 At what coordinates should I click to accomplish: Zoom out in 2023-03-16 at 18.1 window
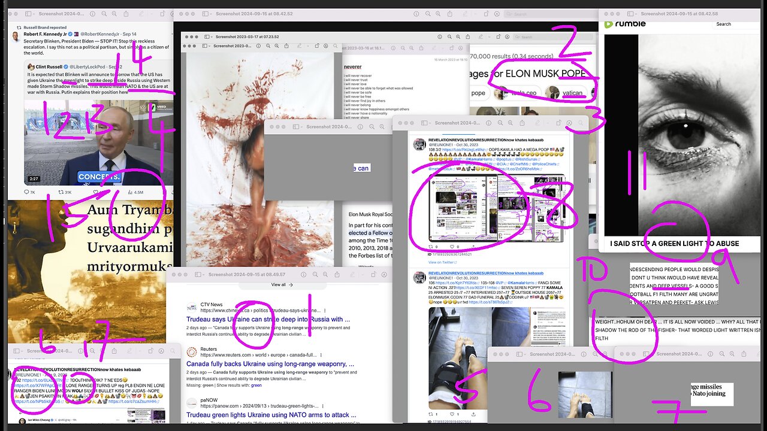pyautogui.click(x=403, y=48)
